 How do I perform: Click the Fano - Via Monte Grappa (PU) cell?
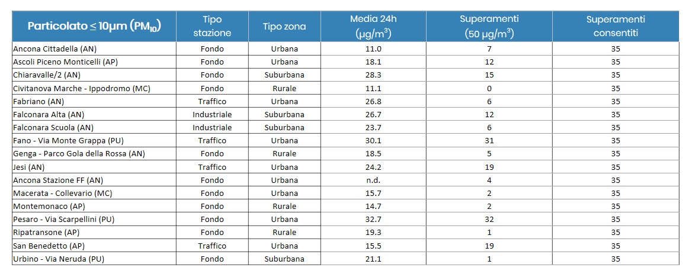click(x=68, y=141)
